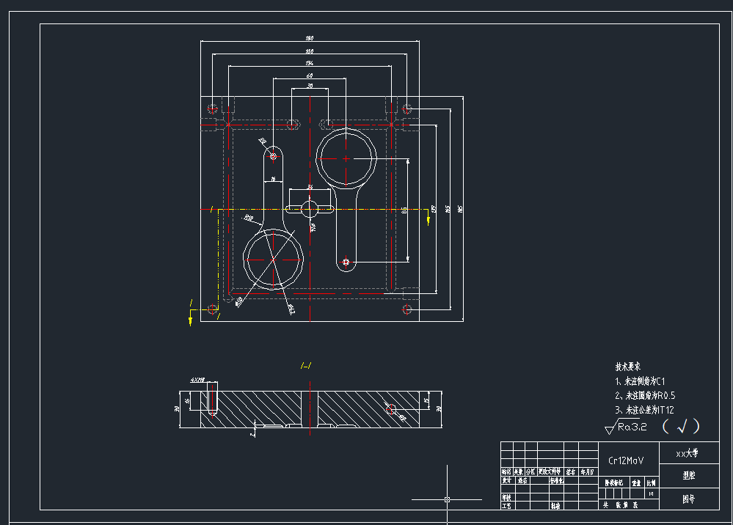Select the 审核 row label
The width and height of the screenshot is (733, 525).
(506, 498)
